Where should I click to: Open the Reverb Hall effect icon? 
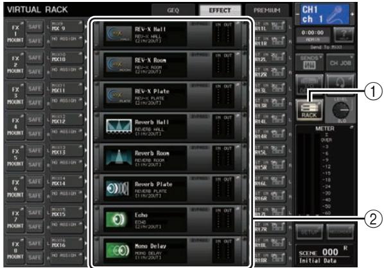pos(119,126)
